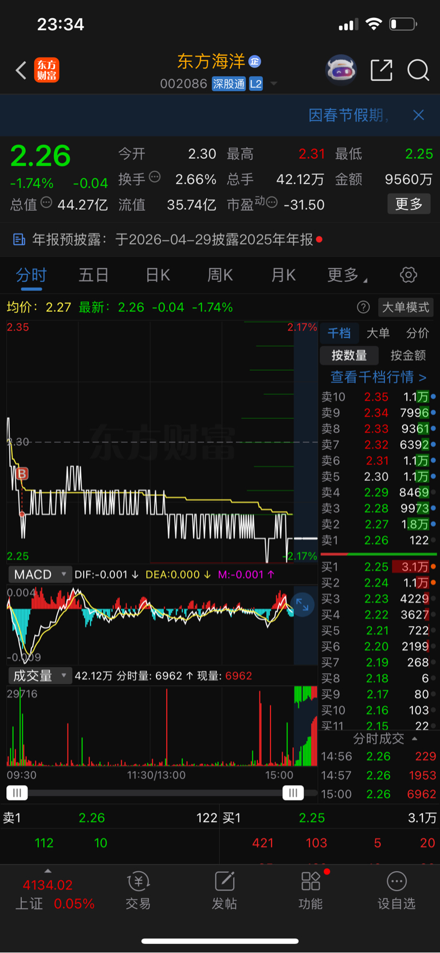Select the 分价 tab
The width and height of the screenshot is (440, 953).
(417, 333)
